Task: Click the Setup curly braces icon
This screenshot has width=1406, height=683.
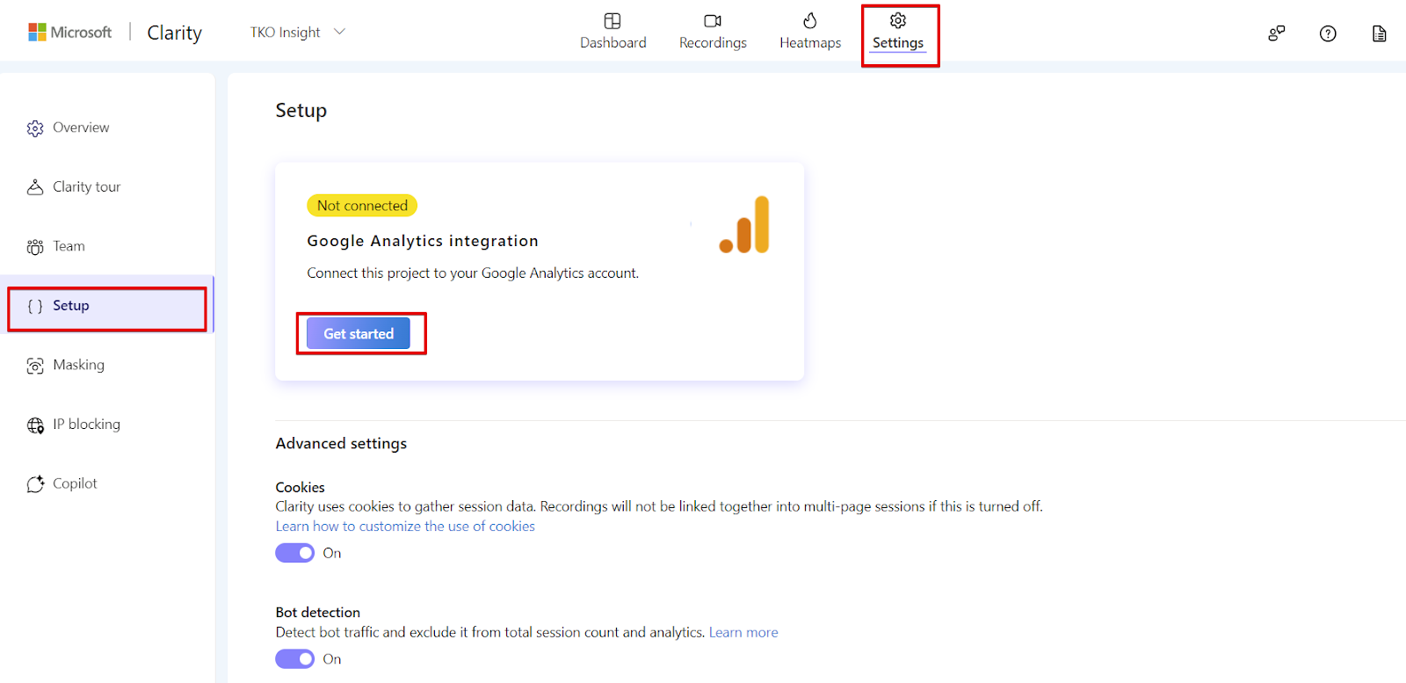Action: click(x=35, y=306)
